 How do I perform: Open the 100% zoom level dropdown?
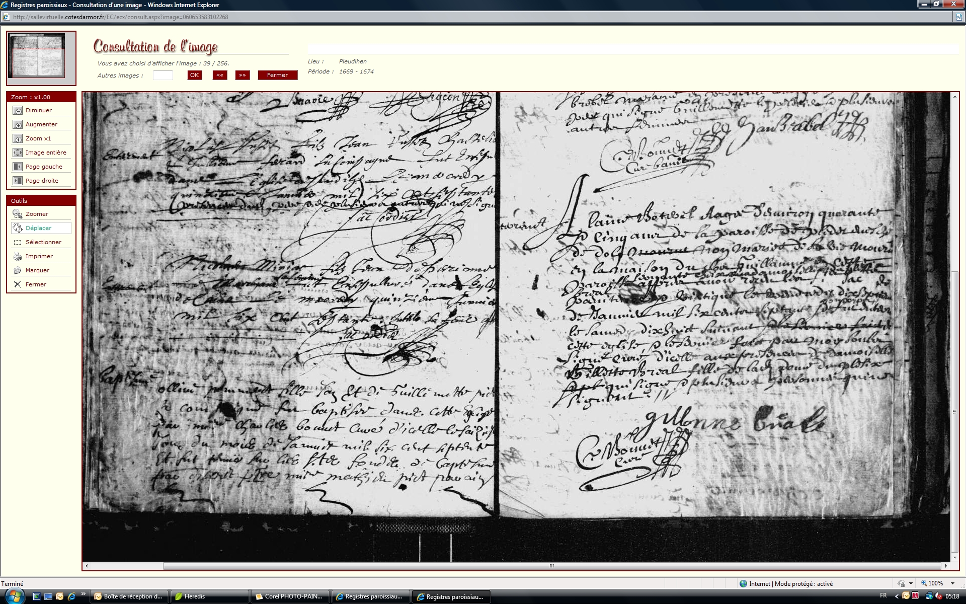coord(952,583)
